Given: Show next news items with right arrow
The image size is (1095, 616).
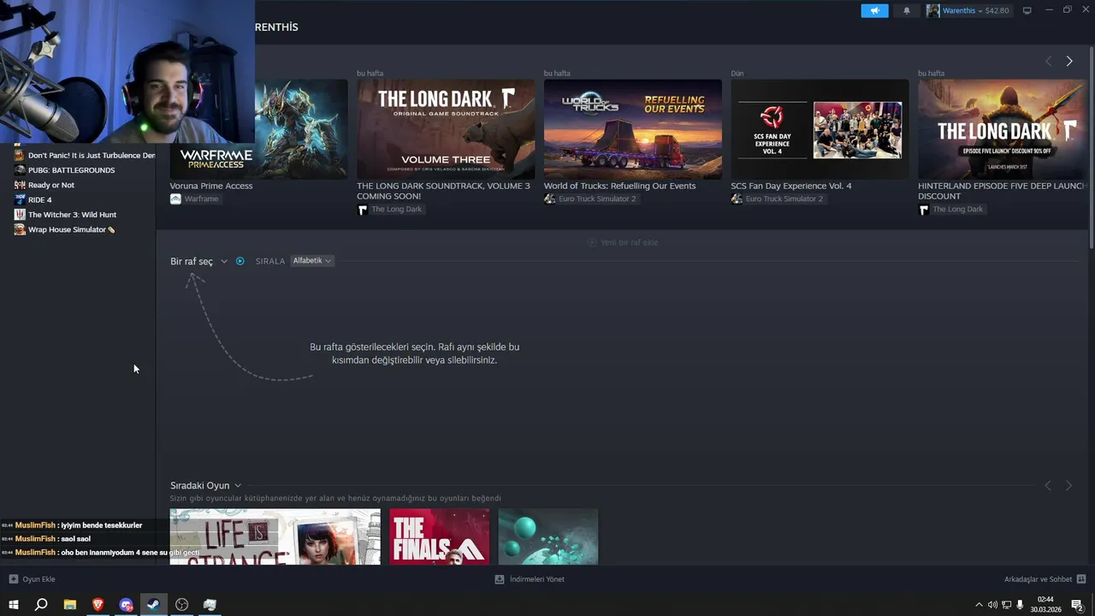Looking at the screenshot, I should click(x=1069, y=61).
